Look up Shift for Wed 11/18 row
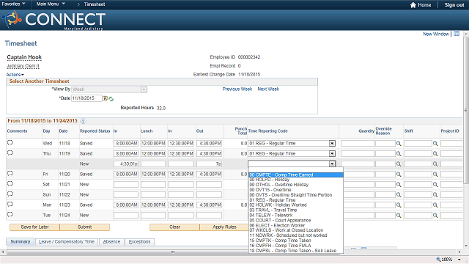Image resolution: width=469 pixels, height=264 pixels. (435, 144)
